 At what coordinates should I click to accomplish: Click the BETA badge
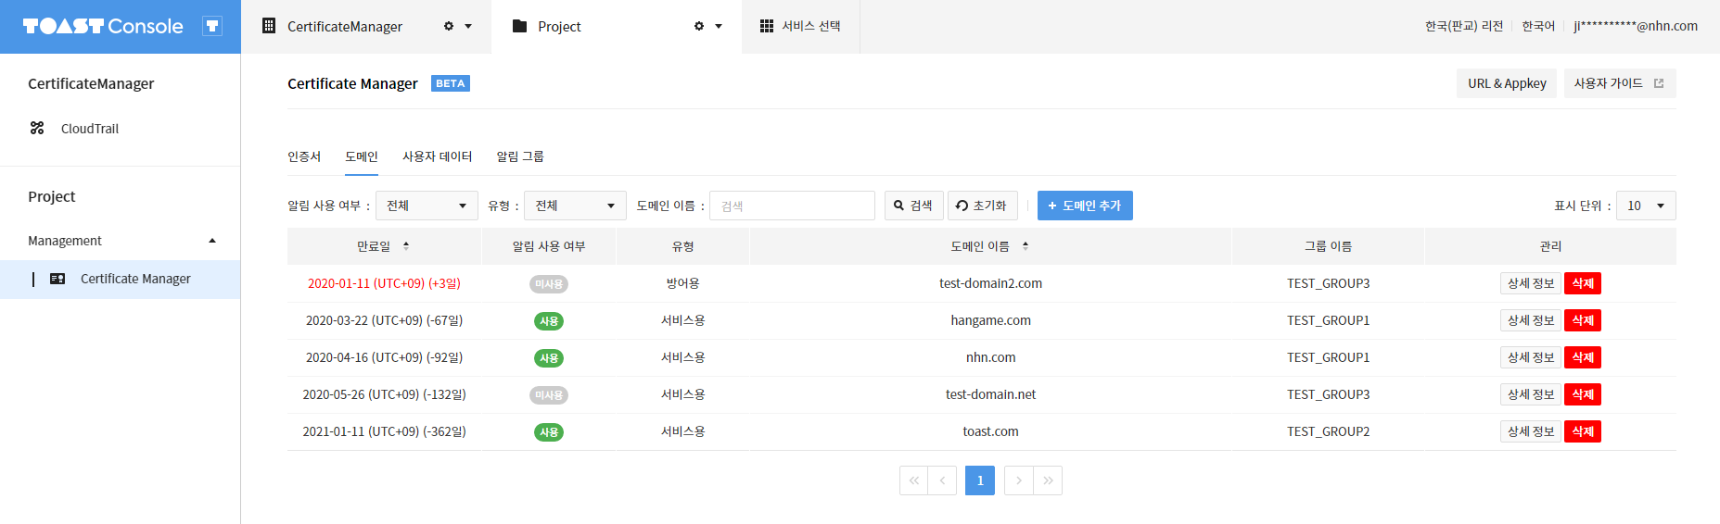click(x=451, y=83)
